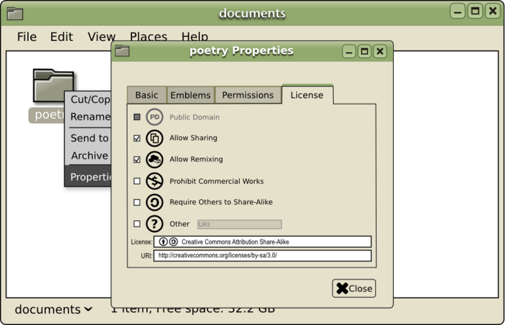Open the File menu

pos(27,37)
